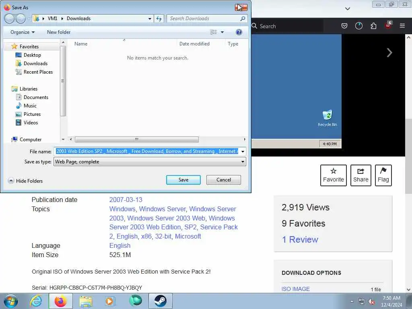This screenshot has height=309, width=412.
Task: Select Libraries in the navigation pane
Action: [29, 89]
